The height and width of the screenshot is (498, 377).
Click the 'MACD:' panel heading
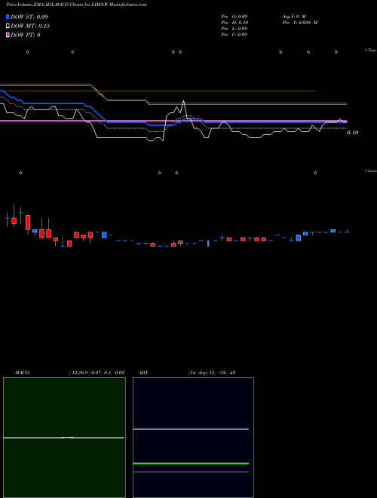[x=23, y=373]
